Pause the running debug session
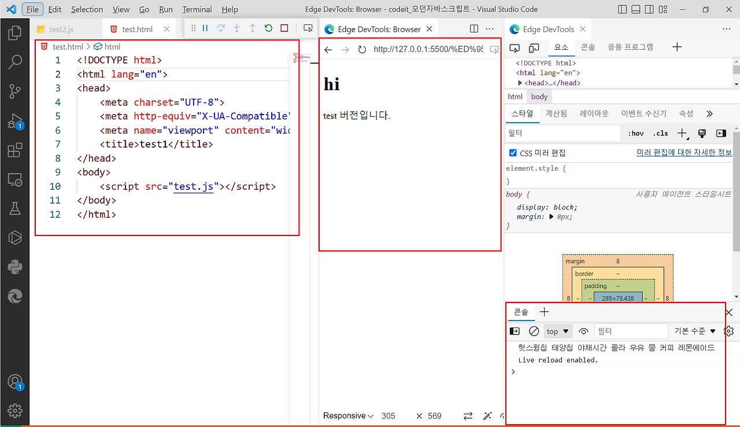Screen dimensions: 740x427 click(206, 28)
